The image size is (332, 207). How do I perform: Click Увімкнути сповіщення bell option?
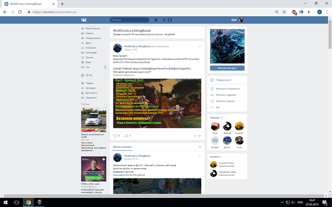point(228,88)
